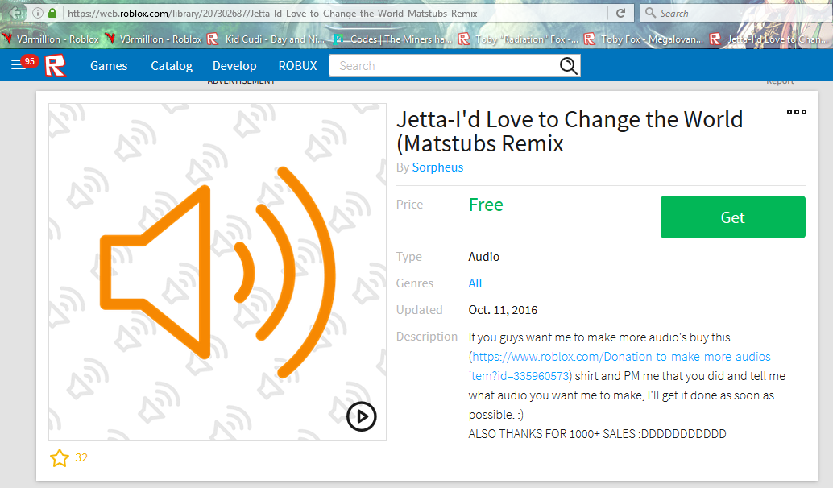Image resolution: width=833 pixels, height=488 pixels.
Task: Click the ALSO THANKS FOR 1000+ SALES line
Action: [x=597, y=434]
